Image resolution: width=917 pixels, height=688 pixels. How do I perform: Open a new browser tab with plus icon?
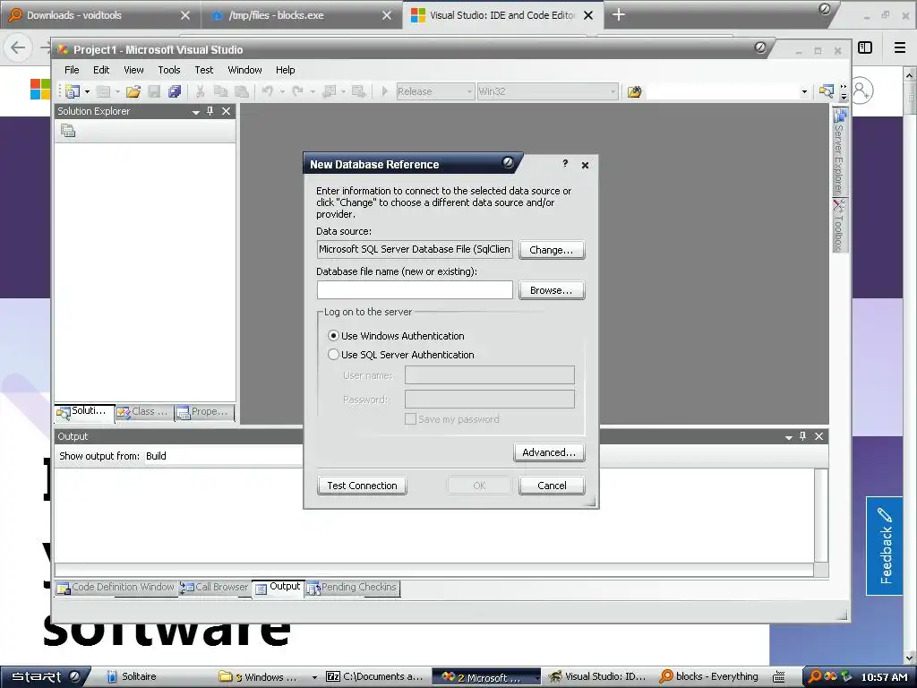(x=618, y=14)
